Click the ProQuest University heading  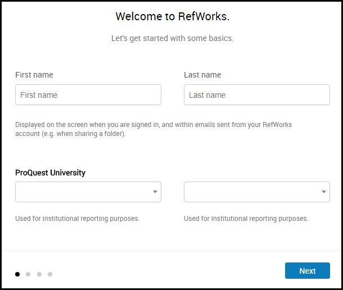(x=51, y=173)
